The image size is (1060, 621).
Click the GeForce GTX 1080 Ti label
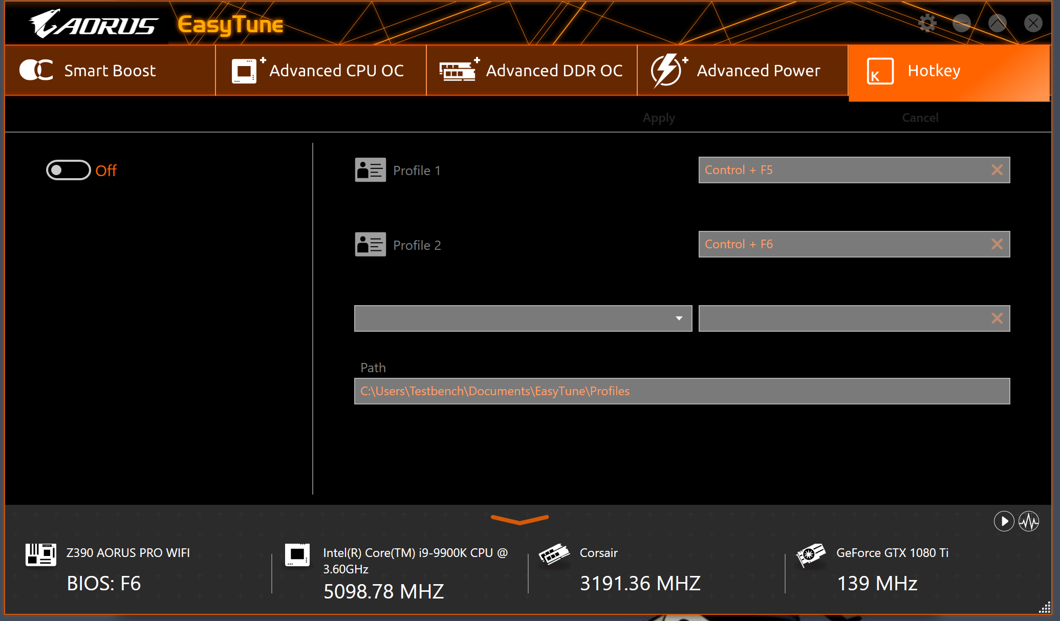[892, 553]
